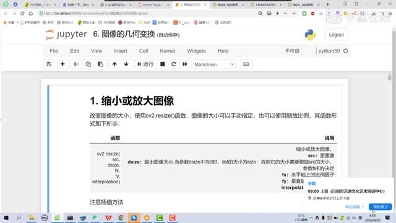Click the cv2.resize( function cell text
396x223 pixels.
pos(108,154)
